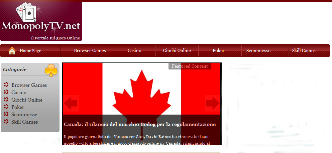
Task: Open Home Page in the navigation bar
Action: [x=30, y=50]
